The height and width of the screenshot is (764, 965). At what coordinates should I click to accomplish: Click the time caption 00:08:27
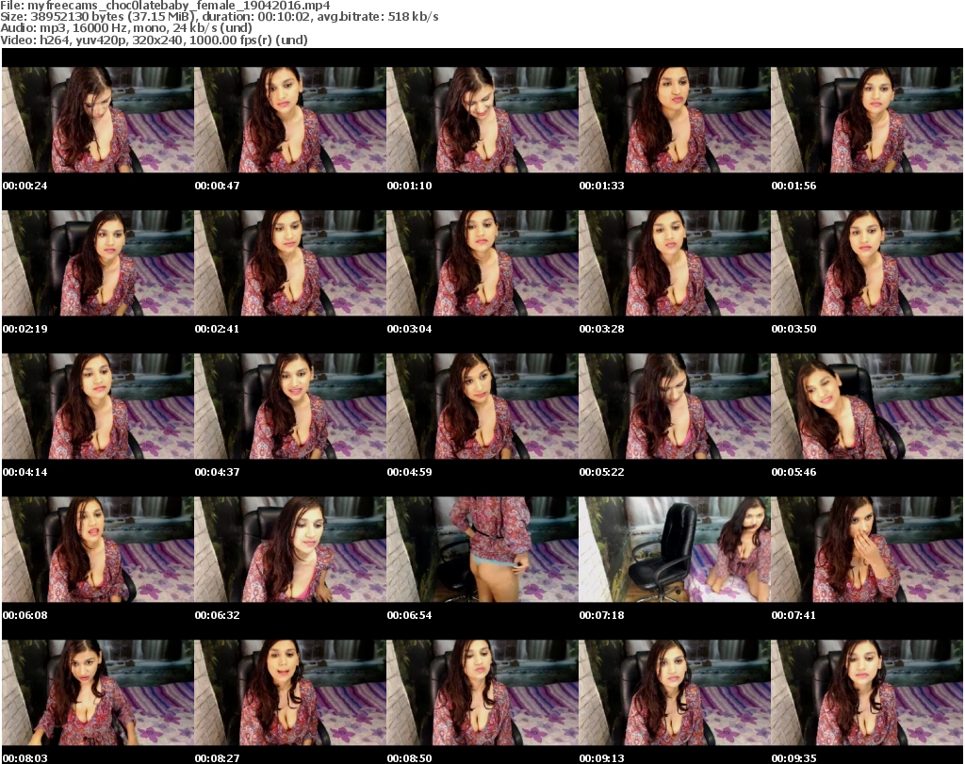point(217,757)
